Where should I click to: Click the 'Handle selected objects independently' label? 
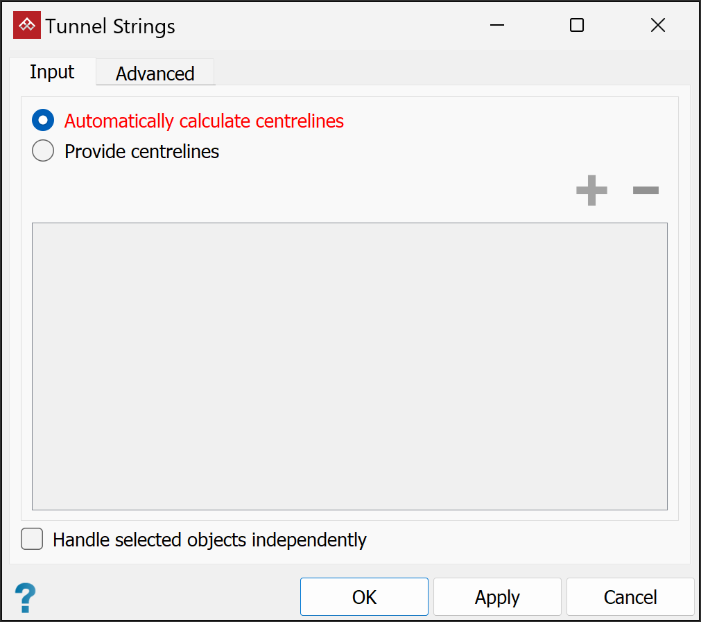tap(209, 539)
